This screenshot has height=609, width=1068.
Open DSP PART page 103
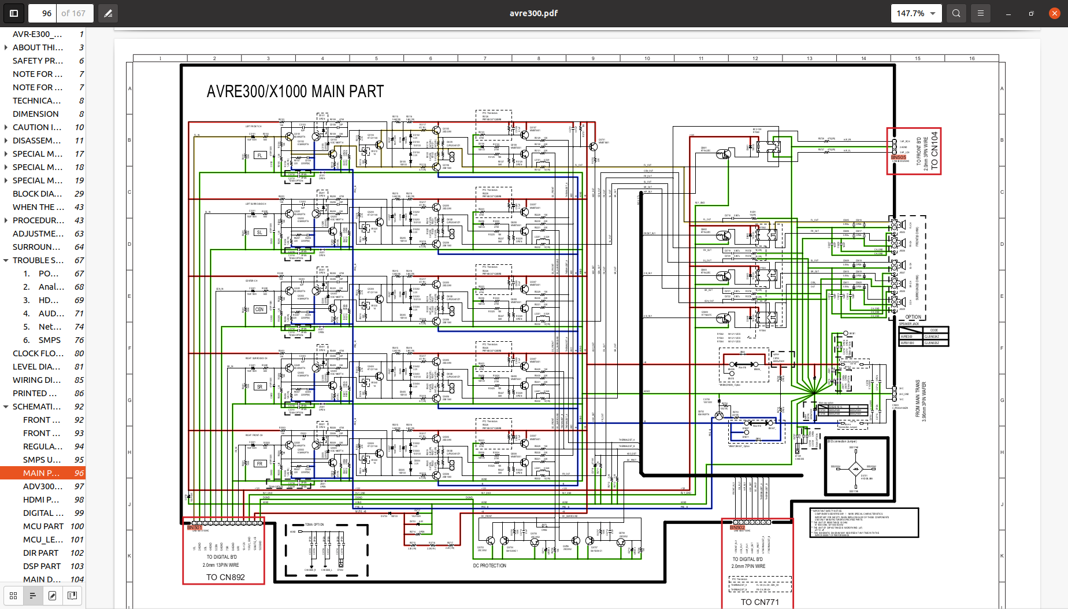[x=43, y=566]
